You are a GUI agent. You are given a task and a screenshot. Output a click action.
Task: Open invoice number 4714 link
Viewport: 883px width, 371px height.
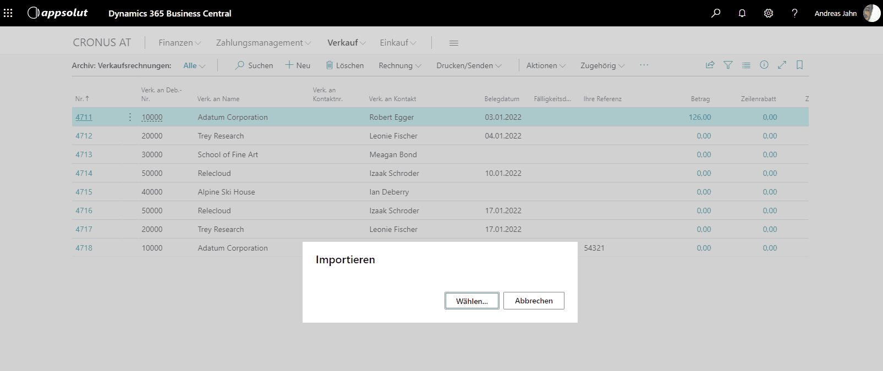coord(84,173)
